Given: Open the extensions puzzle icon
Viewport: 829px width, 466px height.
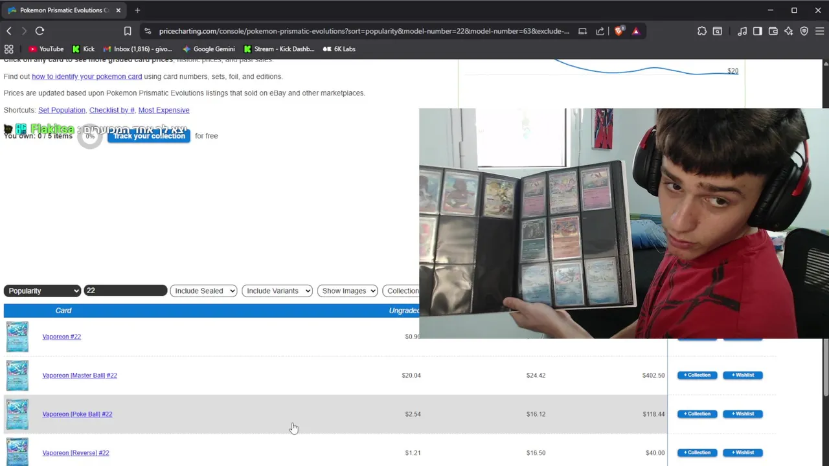Looking at the screenshot, I should [x=702, y=31].
